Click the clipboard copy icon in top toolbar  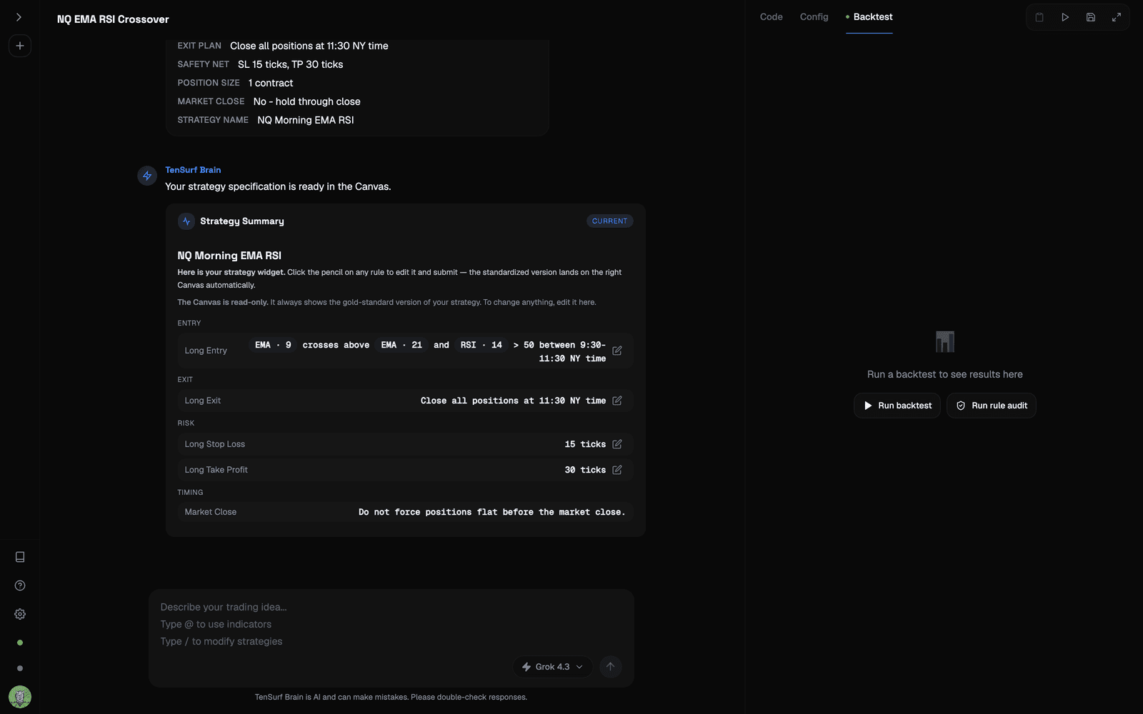pos(1039,17)
